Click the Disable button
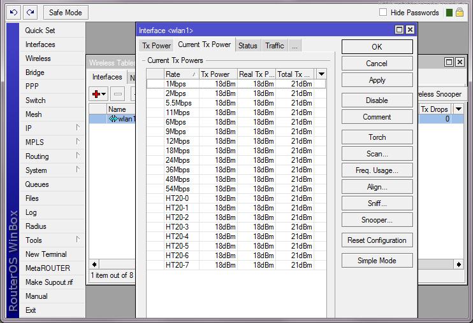 [x=377, y=100]
